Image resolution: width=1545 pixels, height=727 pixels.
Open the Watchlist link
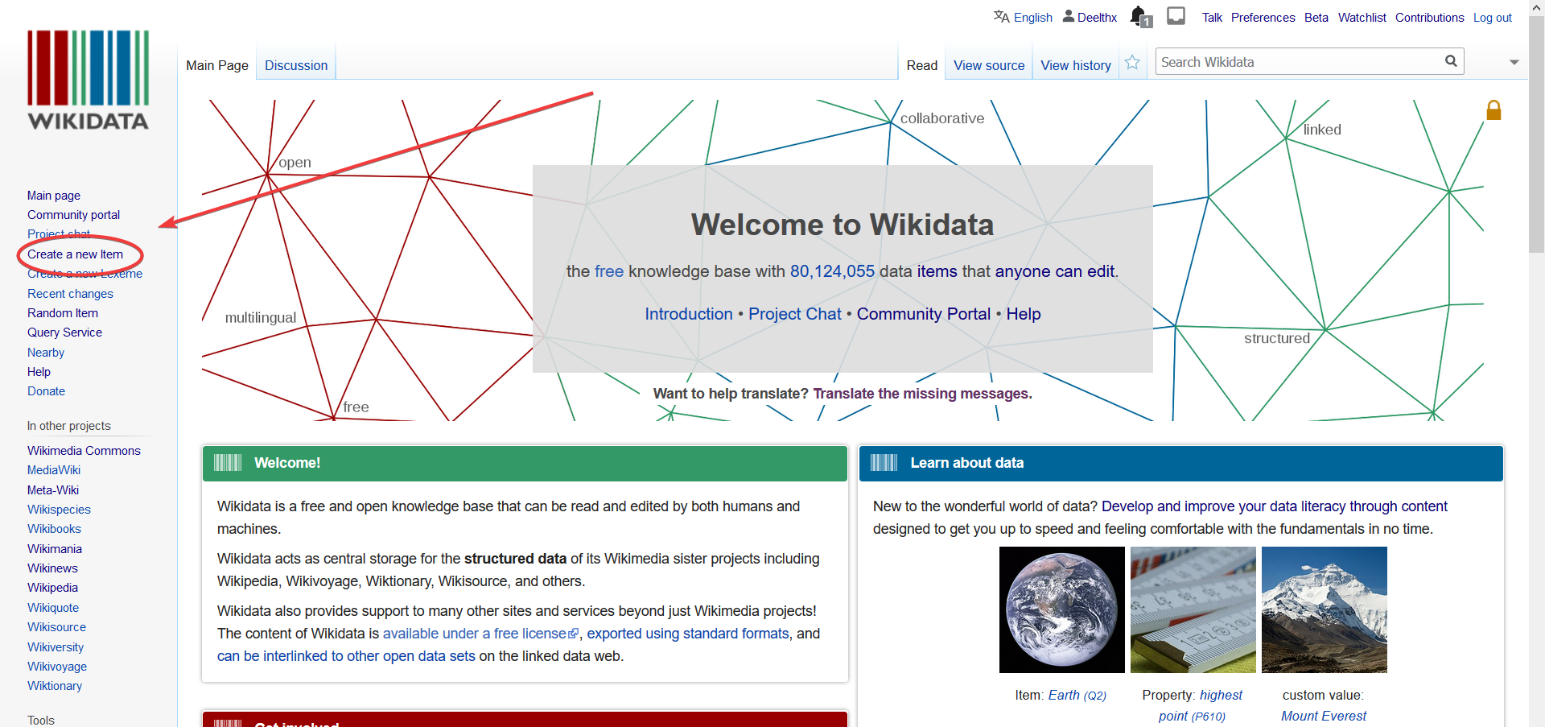tap(1362, 18)
